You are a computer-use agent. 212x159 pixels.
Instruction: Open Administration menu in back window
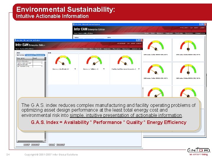(200, 33)
